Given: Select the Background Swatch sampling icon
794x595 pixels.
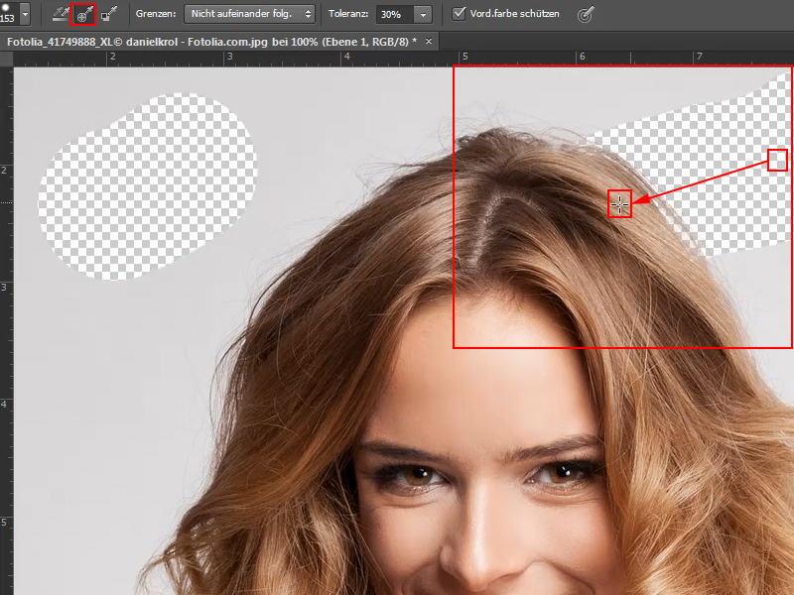Looking at the screenshot, I should point(108,15).
